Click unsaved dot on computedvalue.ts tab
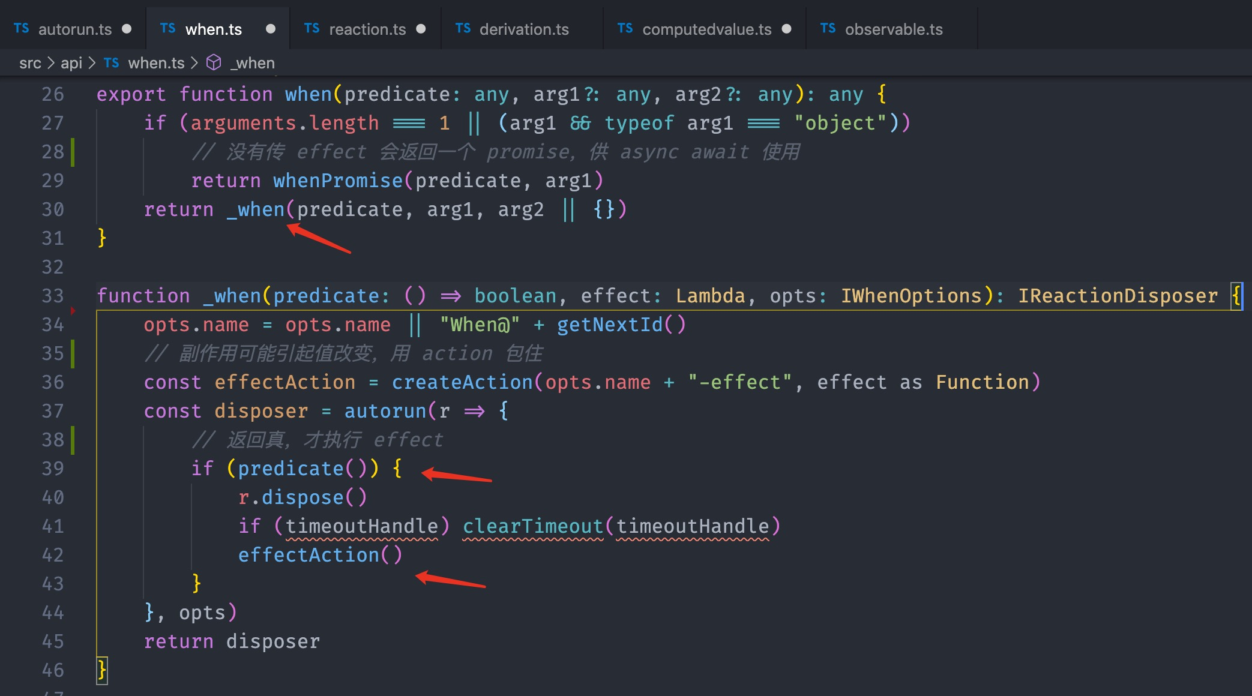The height and width of the screenshot is (696, 1252). [787, 29]
